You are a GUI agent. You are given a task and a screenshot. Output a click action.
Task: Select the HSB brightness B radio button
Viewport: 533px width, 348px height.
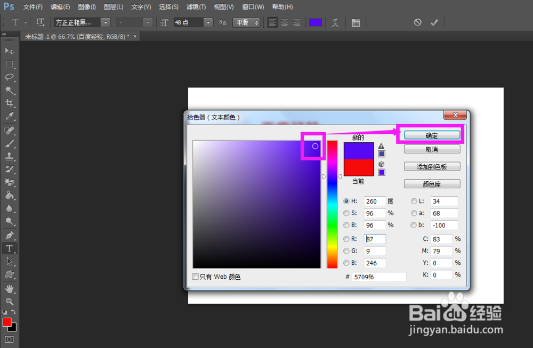pyautogui.click(x=346, y=225)
